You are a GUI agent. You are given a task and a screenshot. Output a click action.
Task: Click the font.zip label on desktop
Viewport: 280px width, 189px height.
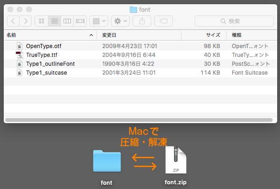(x=175, y=182)
